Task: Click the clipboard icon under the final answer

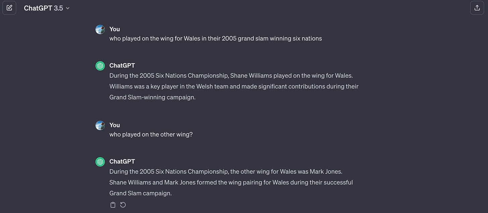Action: coord(113,204)
